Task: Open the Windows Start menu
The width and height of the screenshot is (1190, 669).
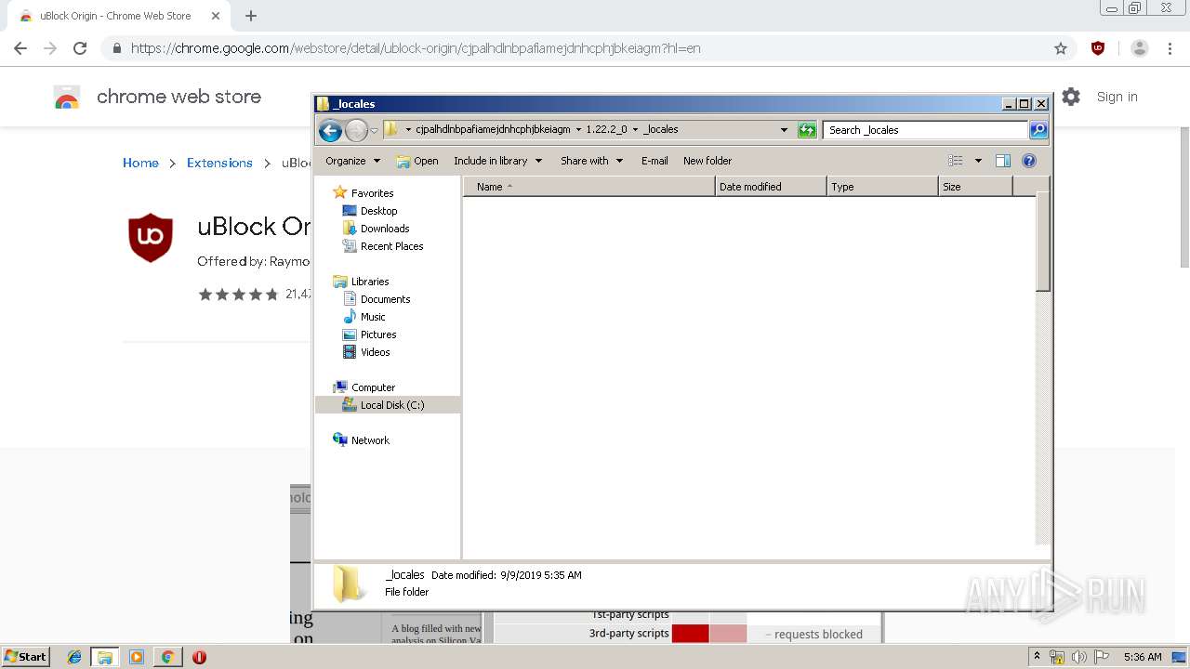Action: click(25, 657)
